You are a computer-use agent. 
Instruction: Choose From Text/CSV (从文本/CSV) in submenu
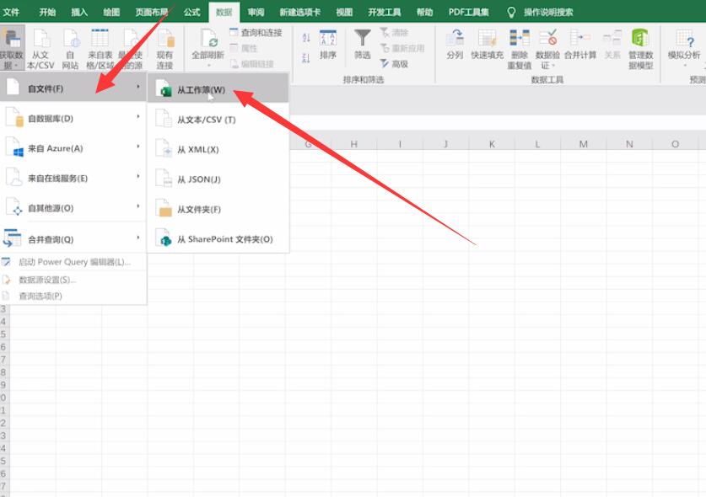coord(218,120)
